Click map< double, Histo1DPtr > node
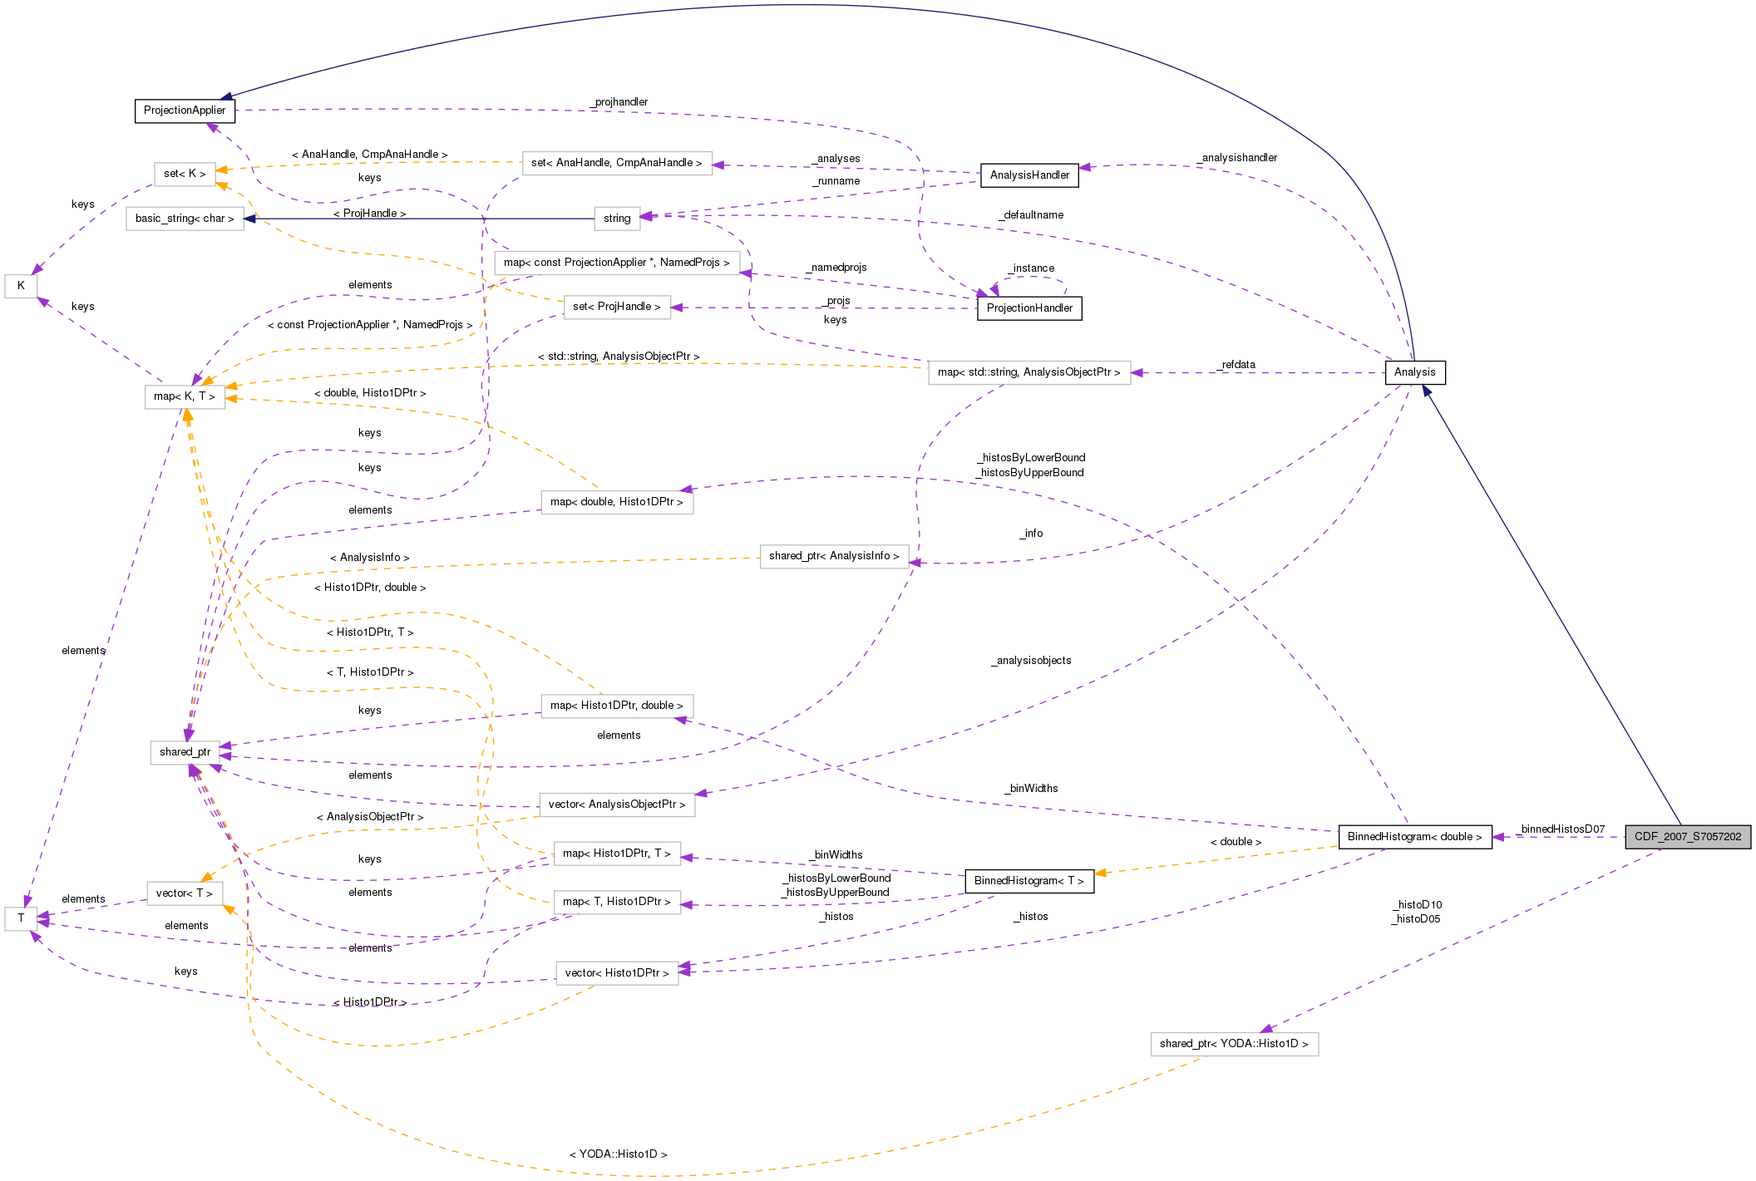 pyautogui.click(x=617, y=502)
